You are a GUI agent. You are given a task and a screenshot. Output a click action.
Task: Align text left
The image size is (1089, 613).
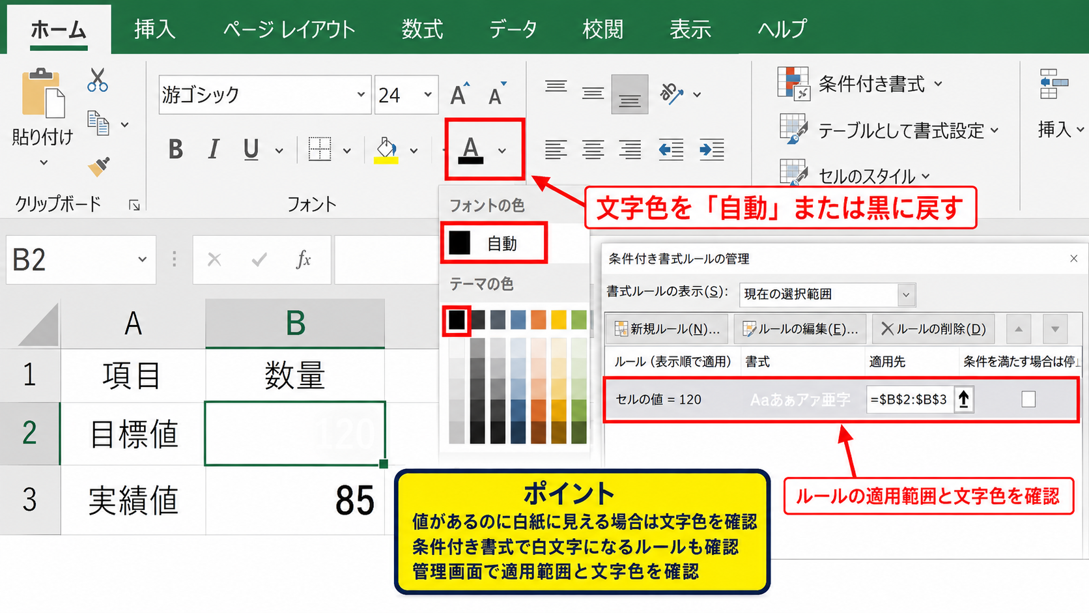(x=556, y=150)
